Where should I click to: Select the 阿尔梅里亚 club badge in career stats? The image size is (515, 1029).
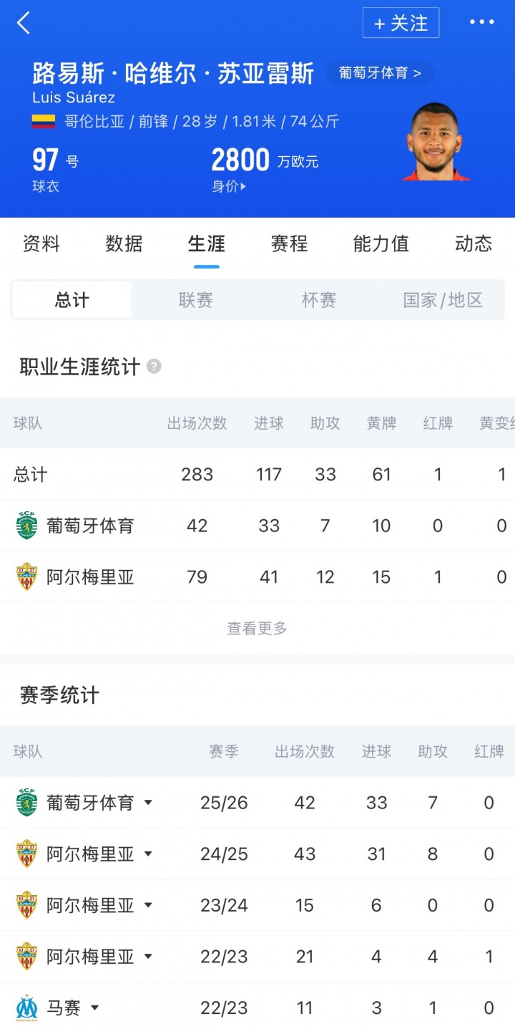pyautogui.click(x=27, y=576)
